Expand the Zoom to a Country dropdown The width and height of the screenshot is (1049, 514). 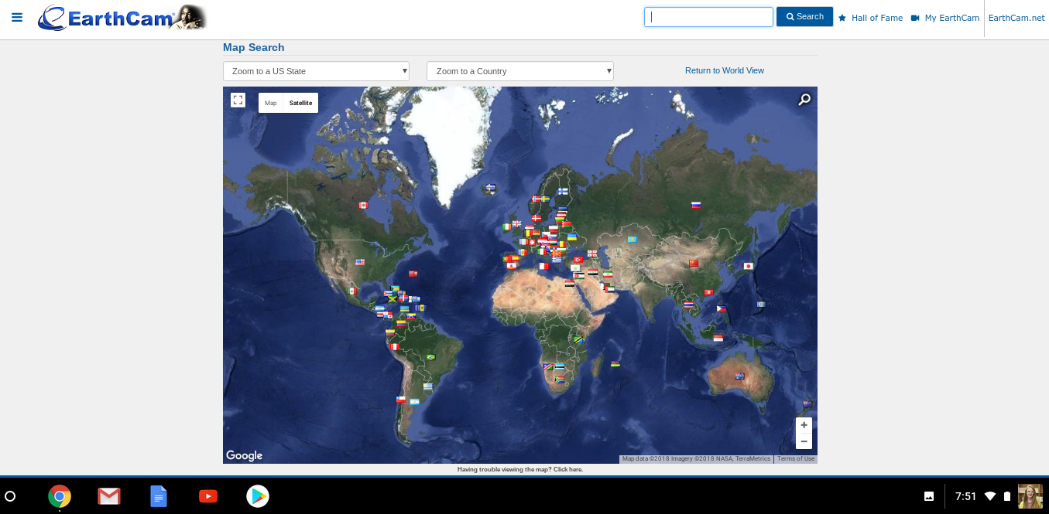520,71
